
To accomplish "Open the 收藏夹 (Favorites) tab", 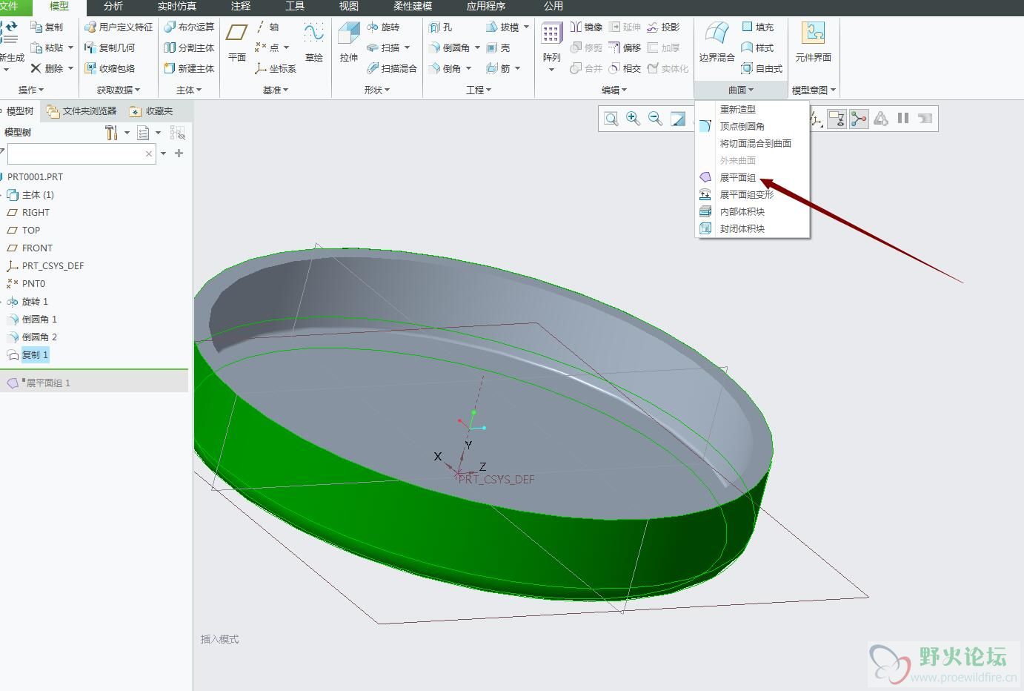I will click(x=151, y=111).
